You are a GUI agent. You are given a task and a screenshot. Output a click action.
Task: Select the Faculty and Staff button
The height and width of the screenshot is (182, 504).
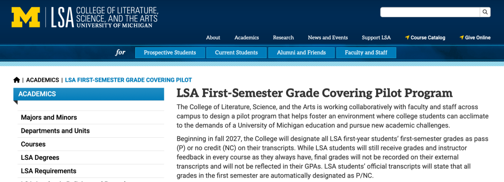pyautogui.click(x=366, y=53)
